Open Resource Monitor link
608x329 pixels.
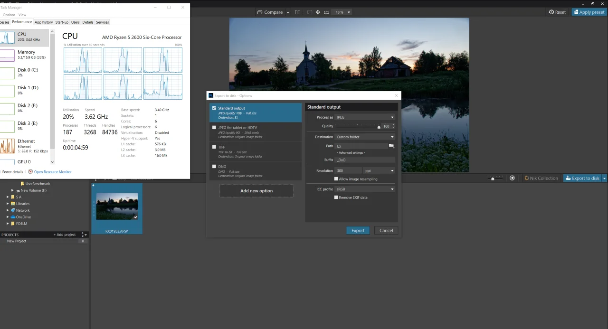pyautogui.click(x=53, y=172)
